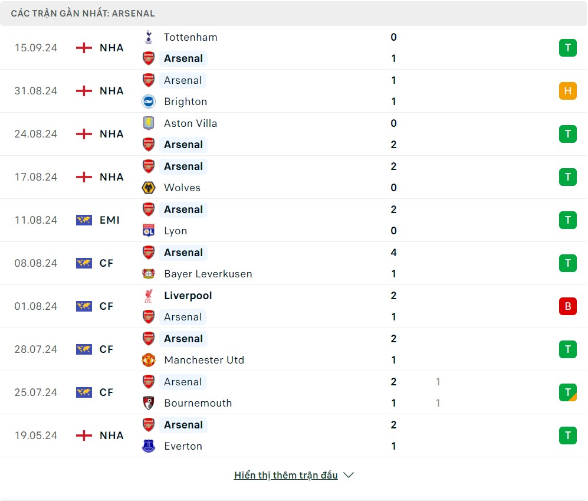Click the red B loss result badge
The height and width of the screenshot is (501, 588).
567,306
